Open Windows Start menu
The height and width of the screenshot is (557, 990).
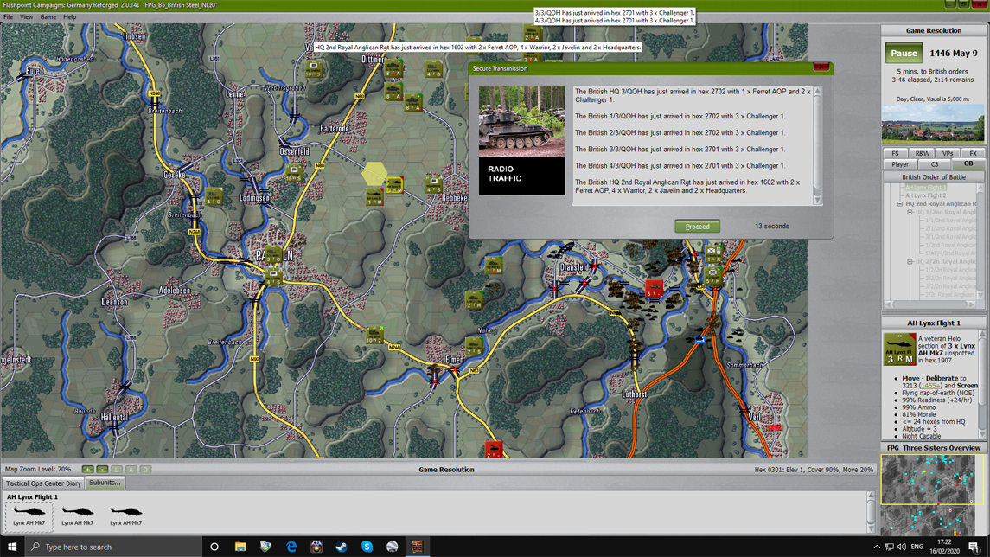click(x=12, y=547)
